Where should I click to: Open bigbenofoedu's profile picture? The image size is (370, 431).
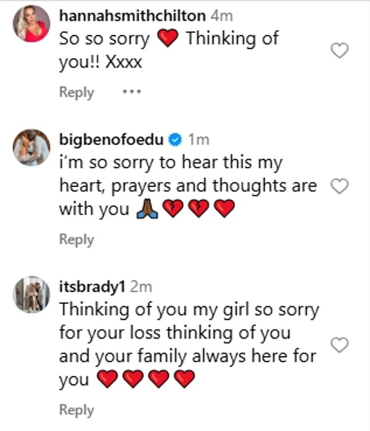(32, 147)
